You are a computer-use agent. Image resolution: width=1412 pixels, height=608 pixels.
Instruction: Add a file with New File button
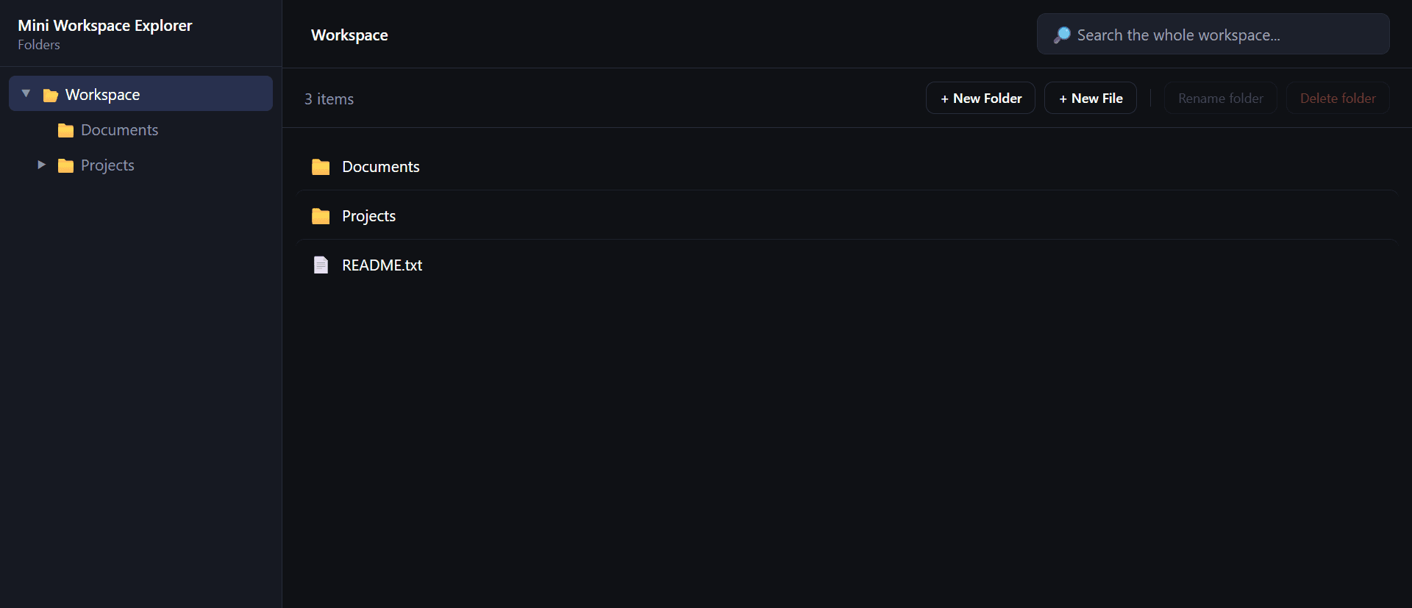(x=1091, y=98)
